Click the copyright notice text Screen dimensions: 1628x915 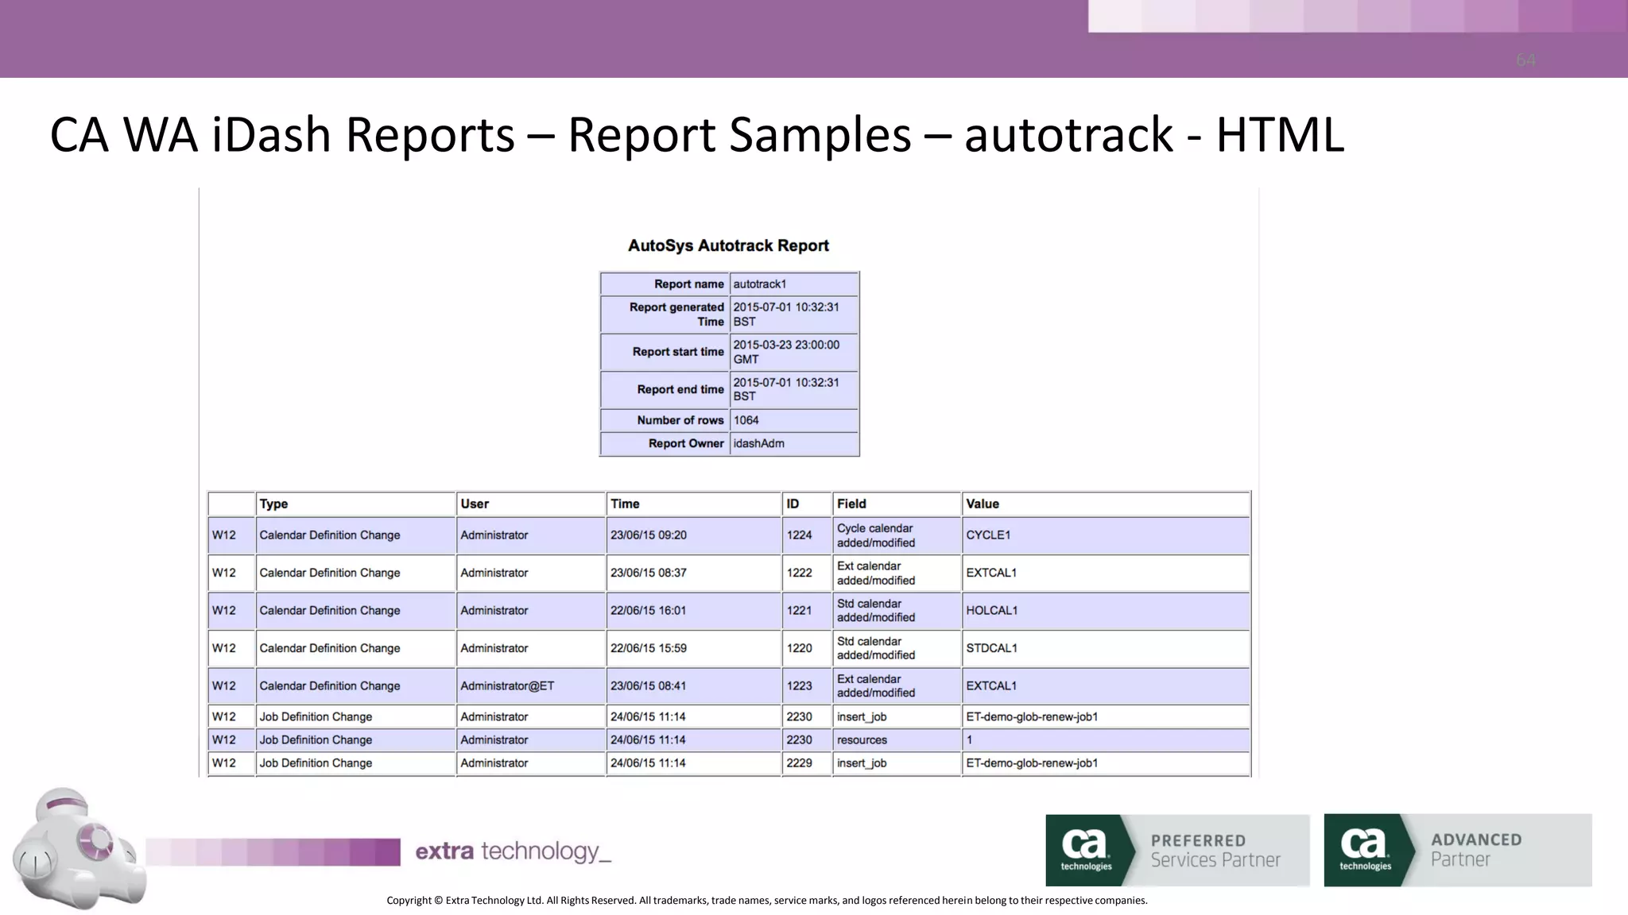click(766, 900)
